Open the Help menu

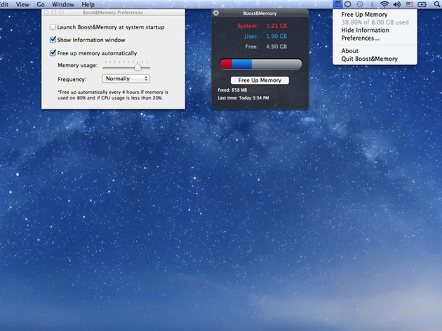click(x=88, y=4)
